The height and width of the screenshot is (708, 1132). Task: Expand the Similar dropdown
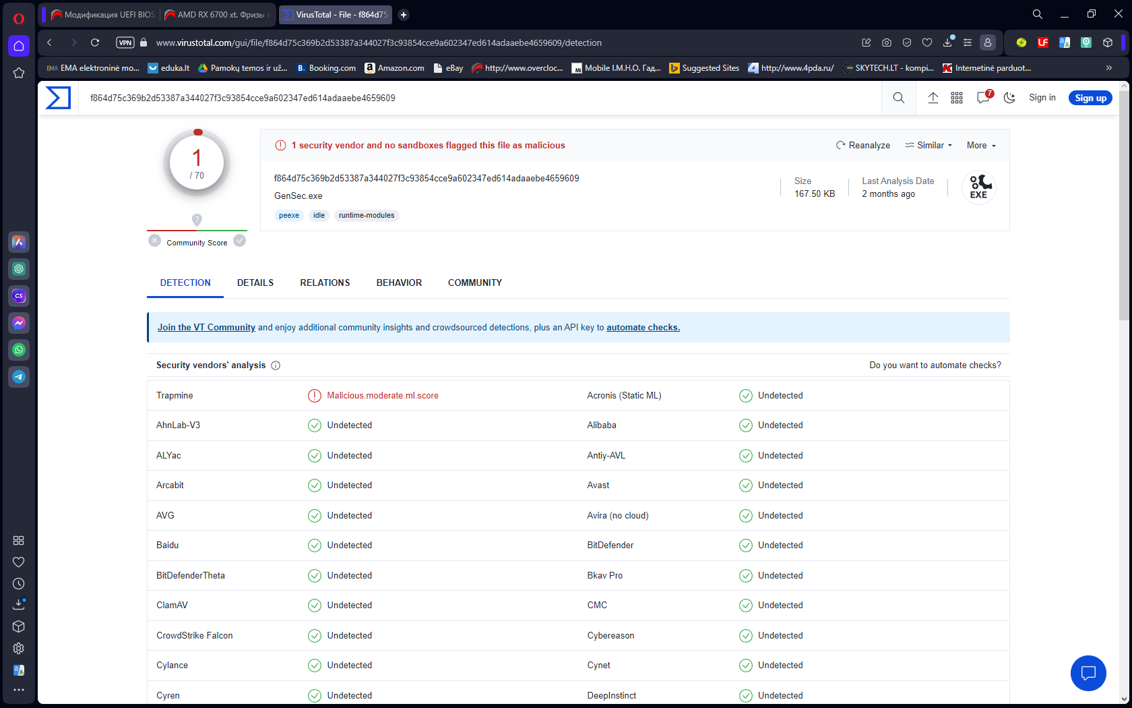tap(929, 146)
